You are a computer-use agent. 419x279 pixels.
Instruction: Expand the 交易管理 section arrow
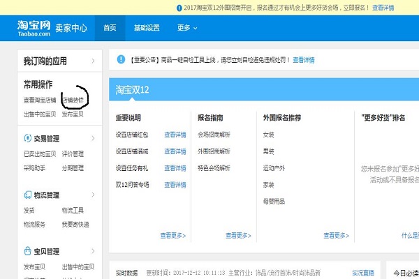(93, 138)
